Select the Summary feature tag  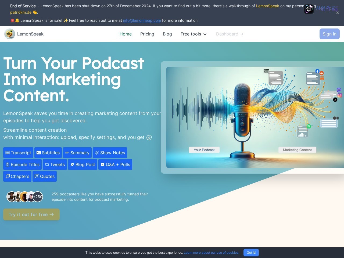coord(77,153)
